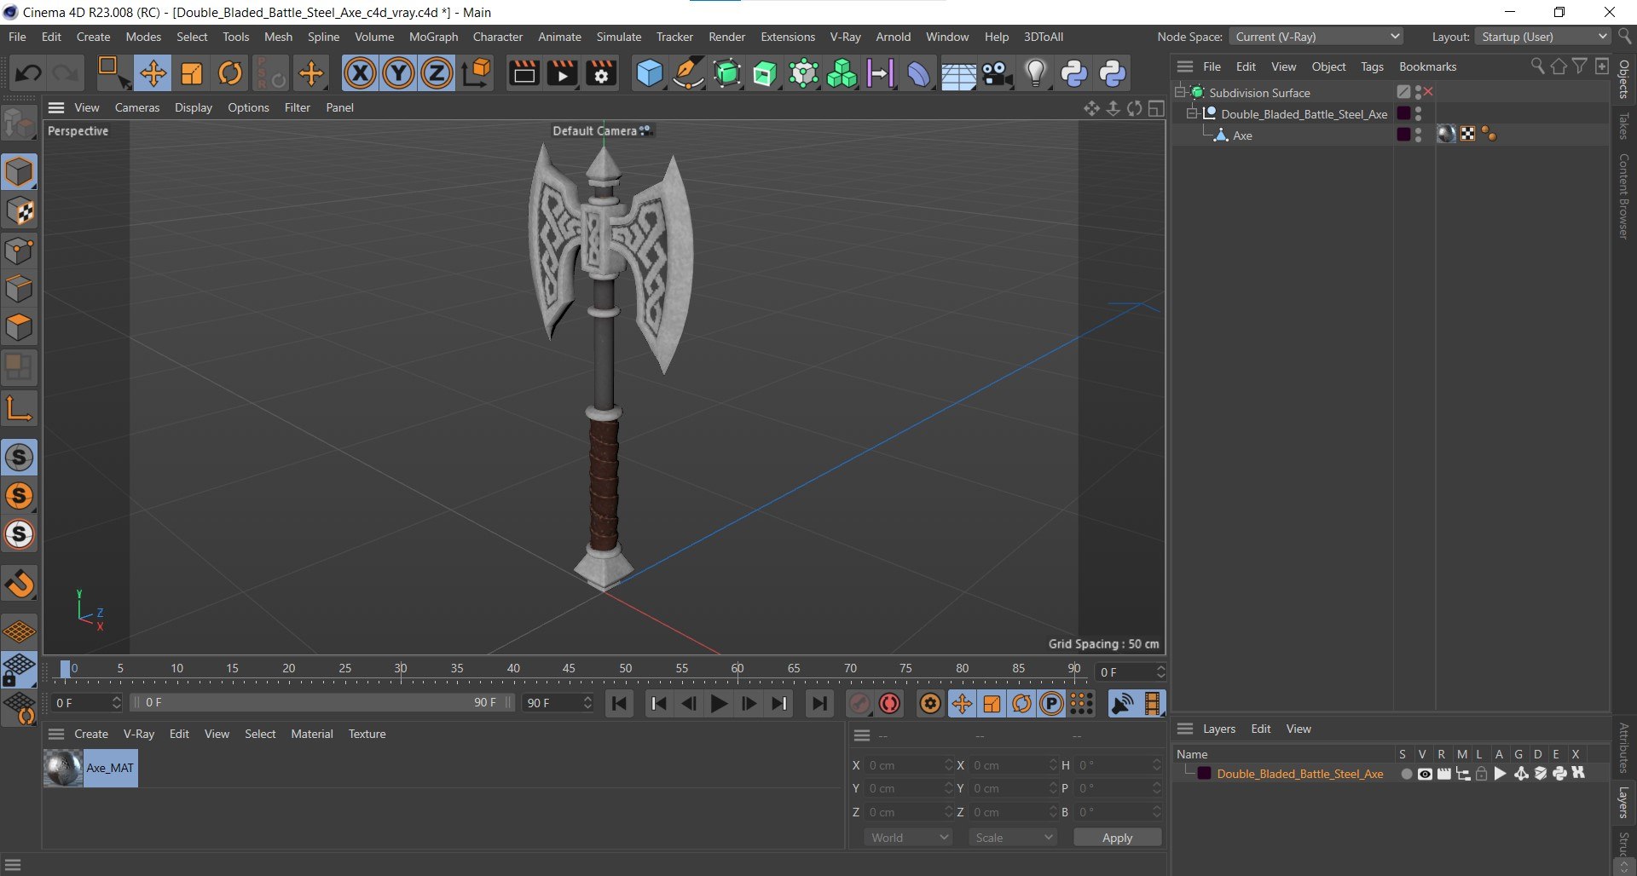The image size is (1637, 876).
Task: Click the layer color swatch of Double_Bladed_Battle_Steel_Axe
Action: [x=1204, y=774]
